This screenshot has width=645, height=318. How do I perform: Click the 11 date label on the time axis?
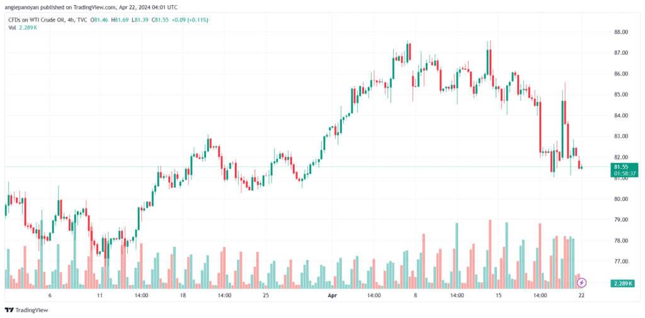100,295
